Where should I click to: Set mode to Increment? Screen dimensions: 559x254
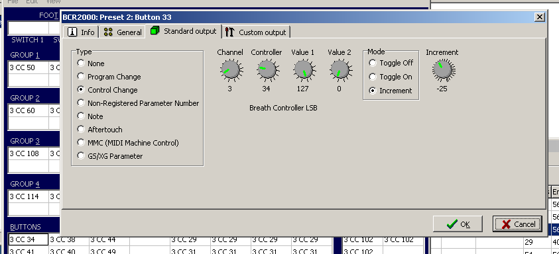[x=391, y=91]
